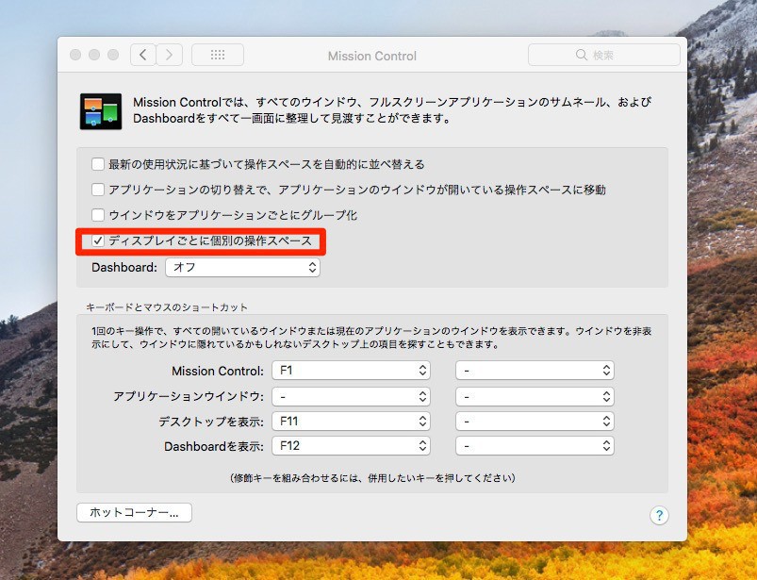Open Mission Control mouse shortcut dropdown
757x580 pixels.
click(x=535, y=371)
